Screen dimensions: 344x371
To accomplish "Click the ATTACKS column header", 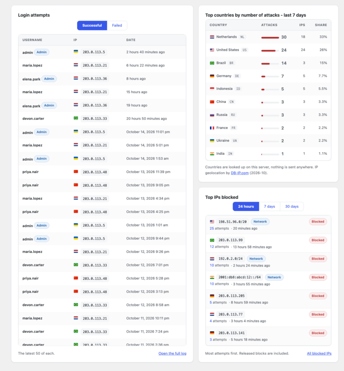I will 269,25.
